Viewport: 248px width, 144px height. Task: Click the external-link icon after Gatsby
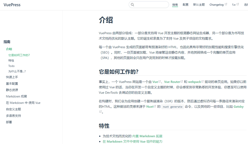pyautogui.click(x=100, y=112)
